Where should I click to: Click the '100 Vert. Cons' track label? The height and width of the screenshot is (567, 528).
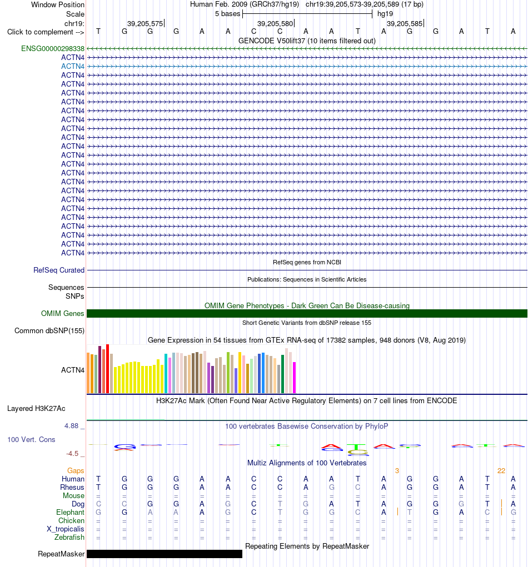pyautogui.click(x=31, y=439)
